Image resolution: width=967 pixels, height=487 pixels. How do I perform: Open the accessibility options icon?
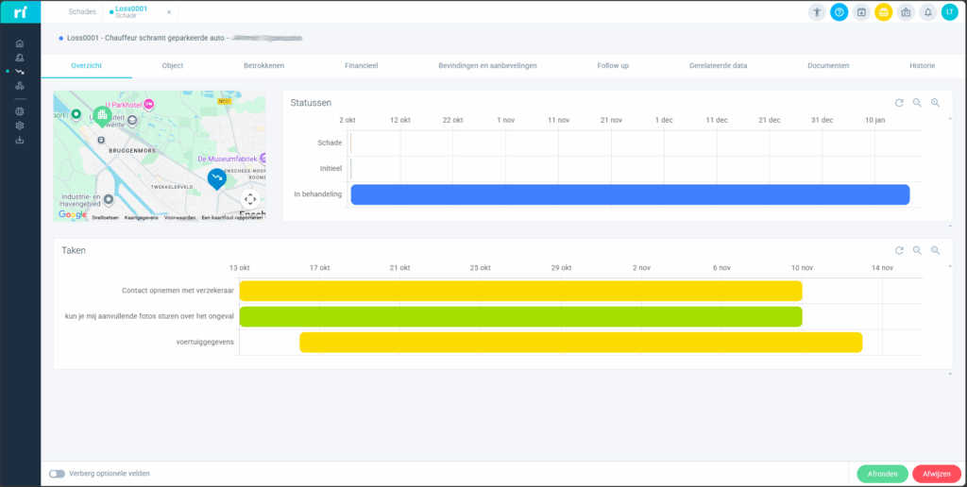pyautogui.click(x=817, y=12)
